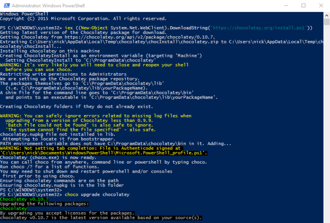Maximize the PowerShell window
This screenshot has width=330, height=223.
pyautogui.click(x=303, y=6)
